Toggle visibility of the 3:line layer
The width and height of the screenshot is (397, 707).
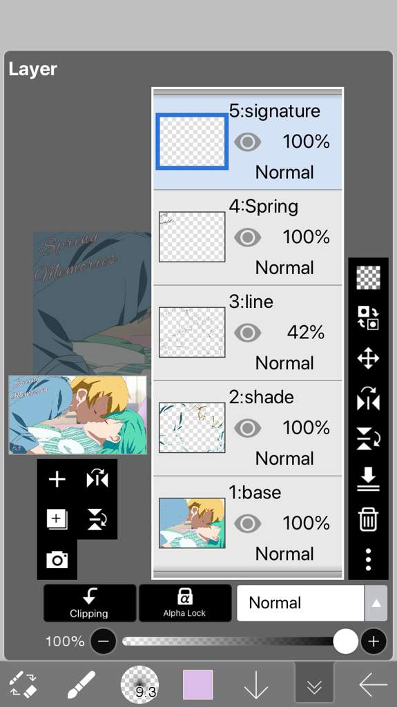tap(247, 333)
